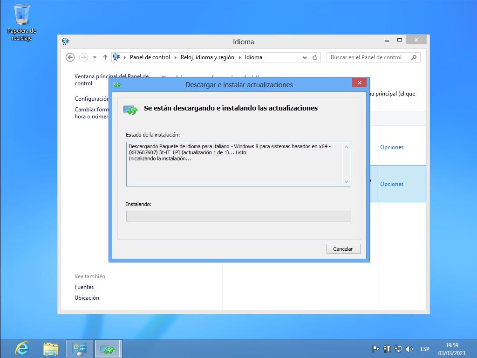Select Panel de control breadcrumb

[x=150, y=57]
